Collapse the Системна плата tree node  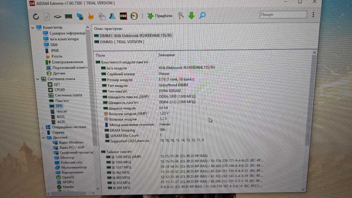[38, 79]
